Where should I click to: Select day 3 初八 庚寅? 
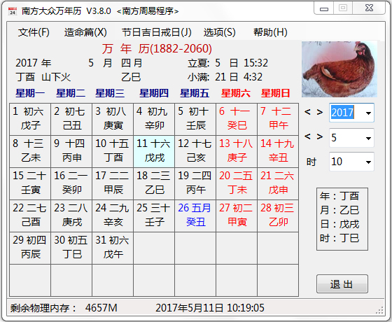(x=113, y=119)
